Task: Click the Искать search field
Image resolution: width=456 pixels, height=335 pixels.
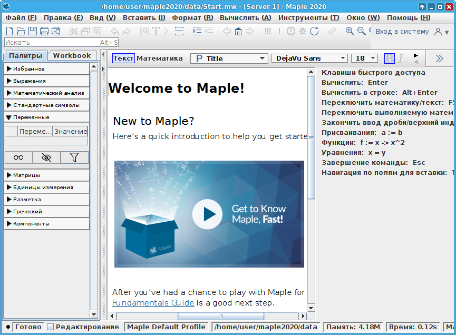Action: (x=61, y=43)
